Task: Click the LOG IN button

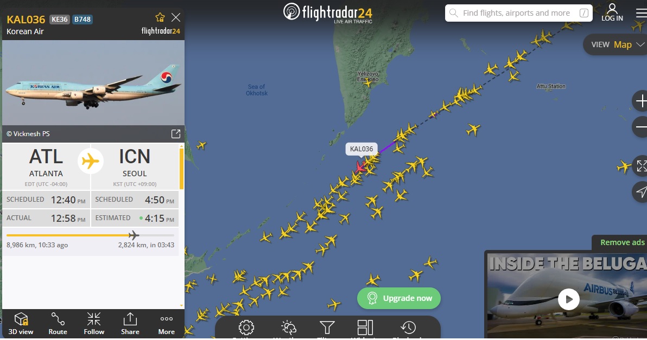Action: pyautogui.click(x=612, y=12)
